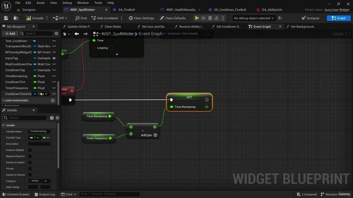Toggle TimeRemaining variable visibility
The image size is (353, 198).
point(54,76)
